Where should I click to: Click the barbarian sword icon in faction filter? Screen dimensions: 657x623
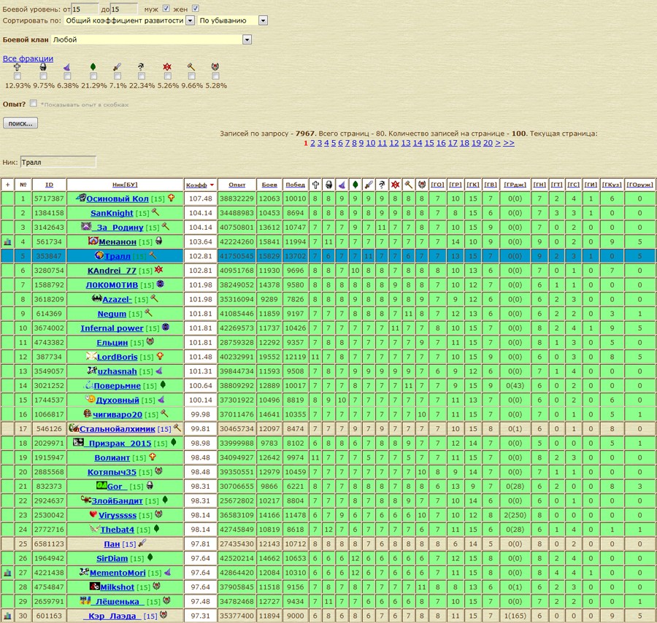118,67
